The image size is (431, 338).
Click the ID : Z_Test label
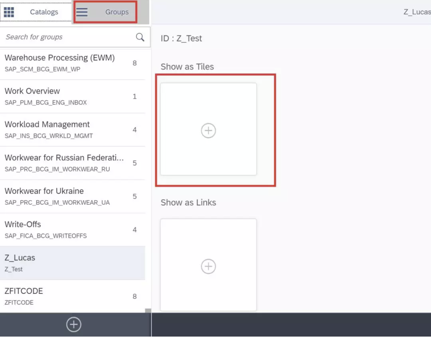pos(181,38)
